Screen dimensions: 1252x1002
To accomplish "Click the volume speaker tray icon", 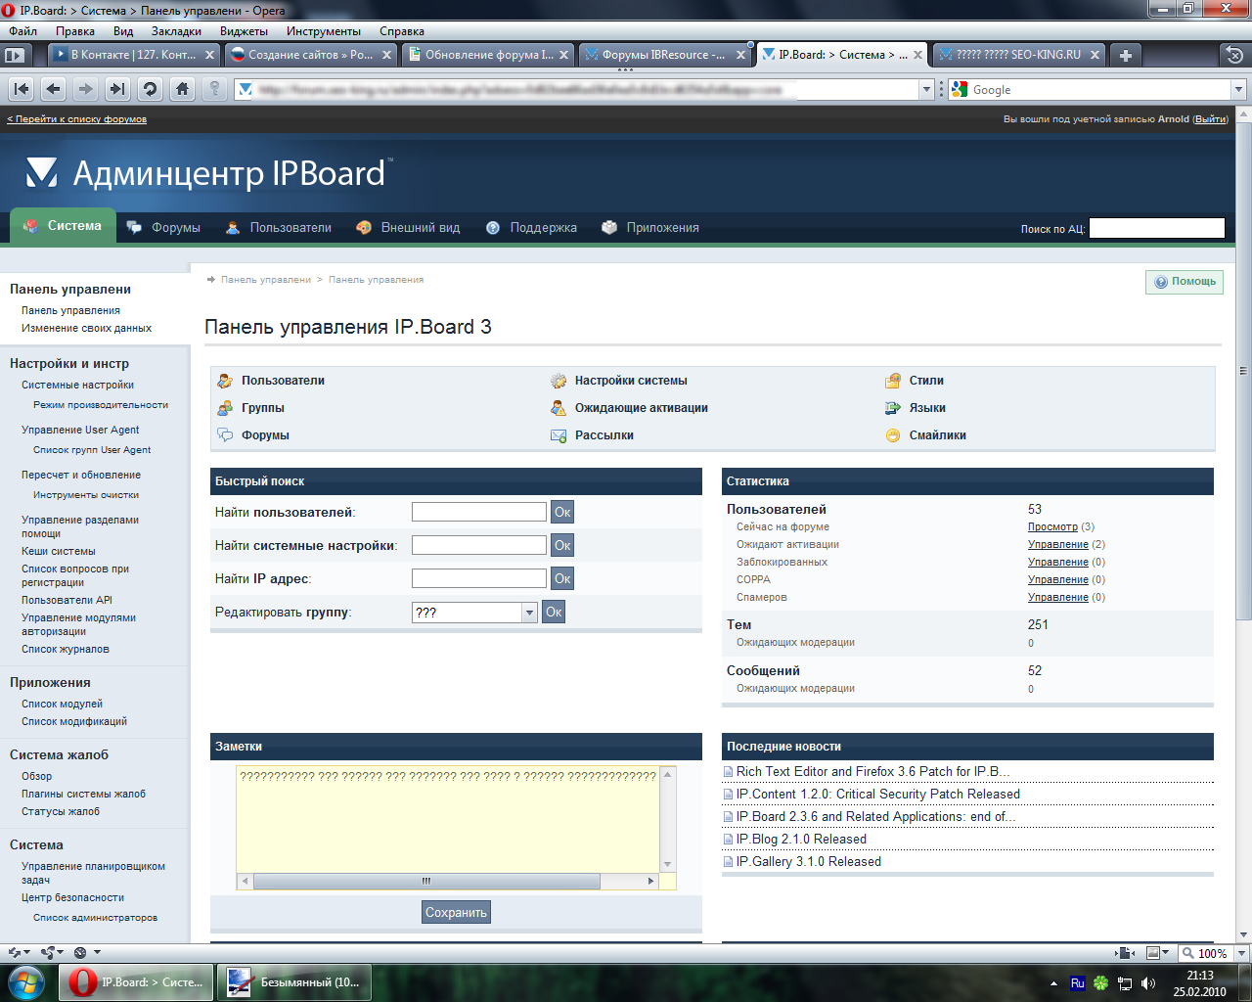I will (1148, 982).
